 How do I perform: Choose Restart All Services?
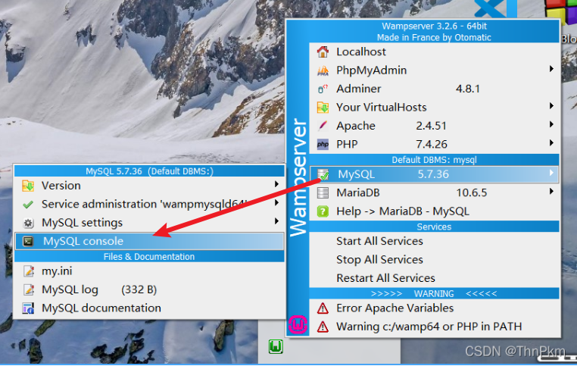click(x=434, y=278)
